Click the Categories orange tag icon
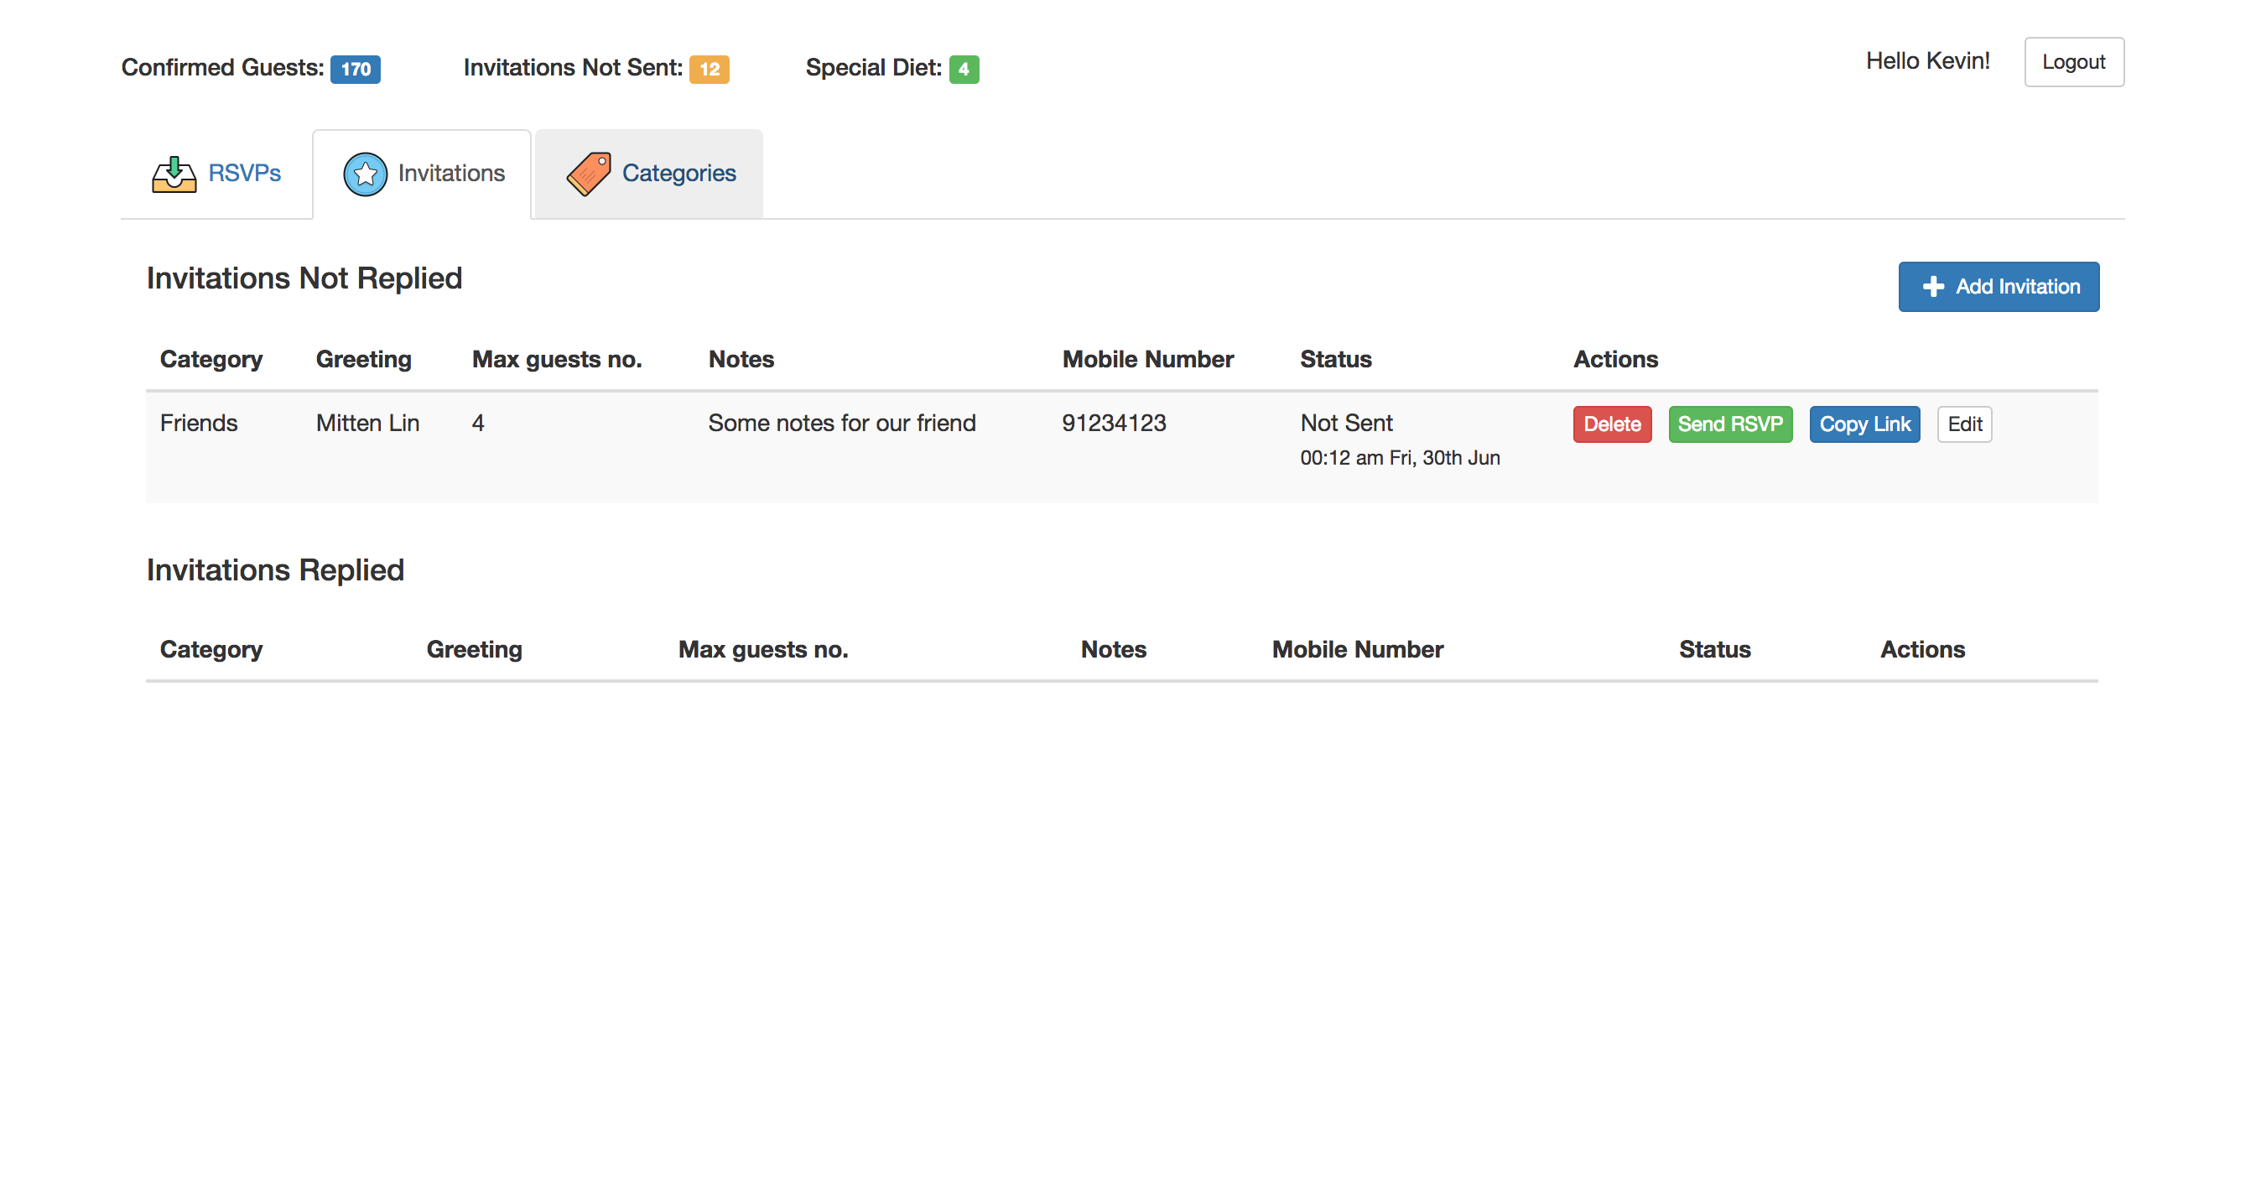The height and width of the screenshot is (1191, 2256). tap(589, 174)
